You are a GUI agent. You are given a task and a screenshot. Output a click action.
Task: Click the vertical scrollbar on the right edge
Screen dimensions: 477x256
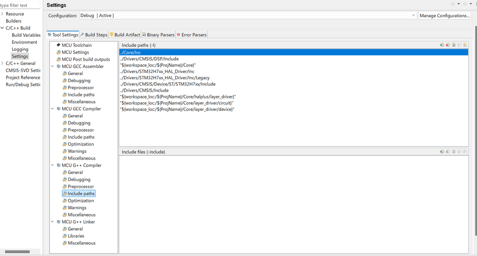click(476, 131)
